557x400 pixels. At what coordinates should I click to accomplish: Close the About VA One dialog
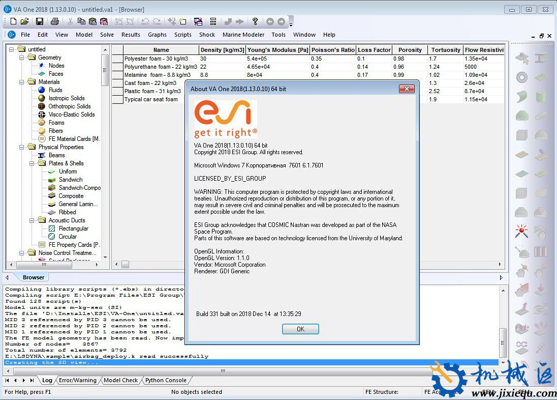[407, 89]
